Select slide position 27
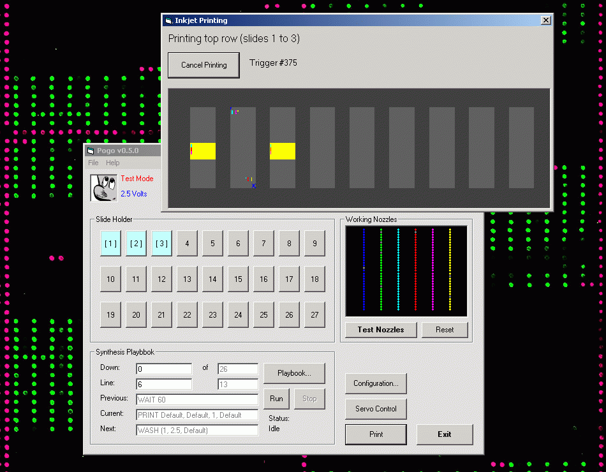 click(x=314, y=315)
